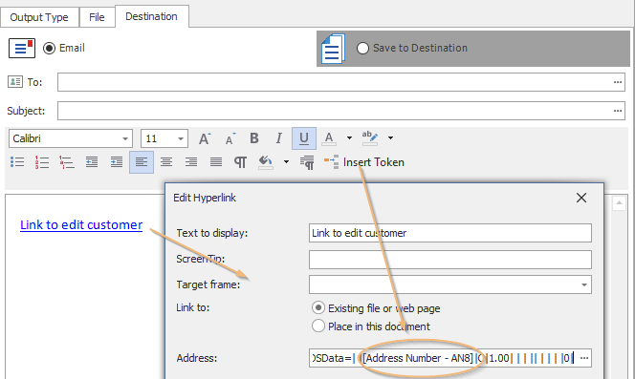Select the Email radio button
The image size is (635, 379).
[49, 48]
